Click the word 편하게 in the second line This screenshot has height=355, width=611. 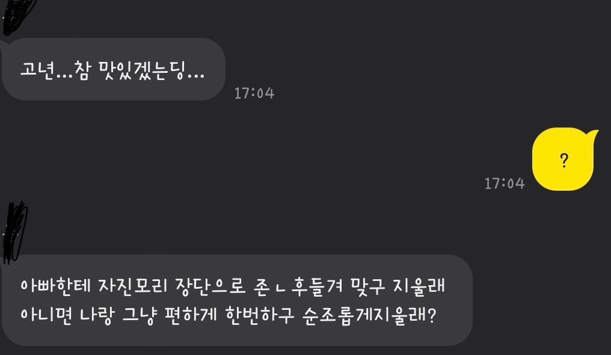191,315
